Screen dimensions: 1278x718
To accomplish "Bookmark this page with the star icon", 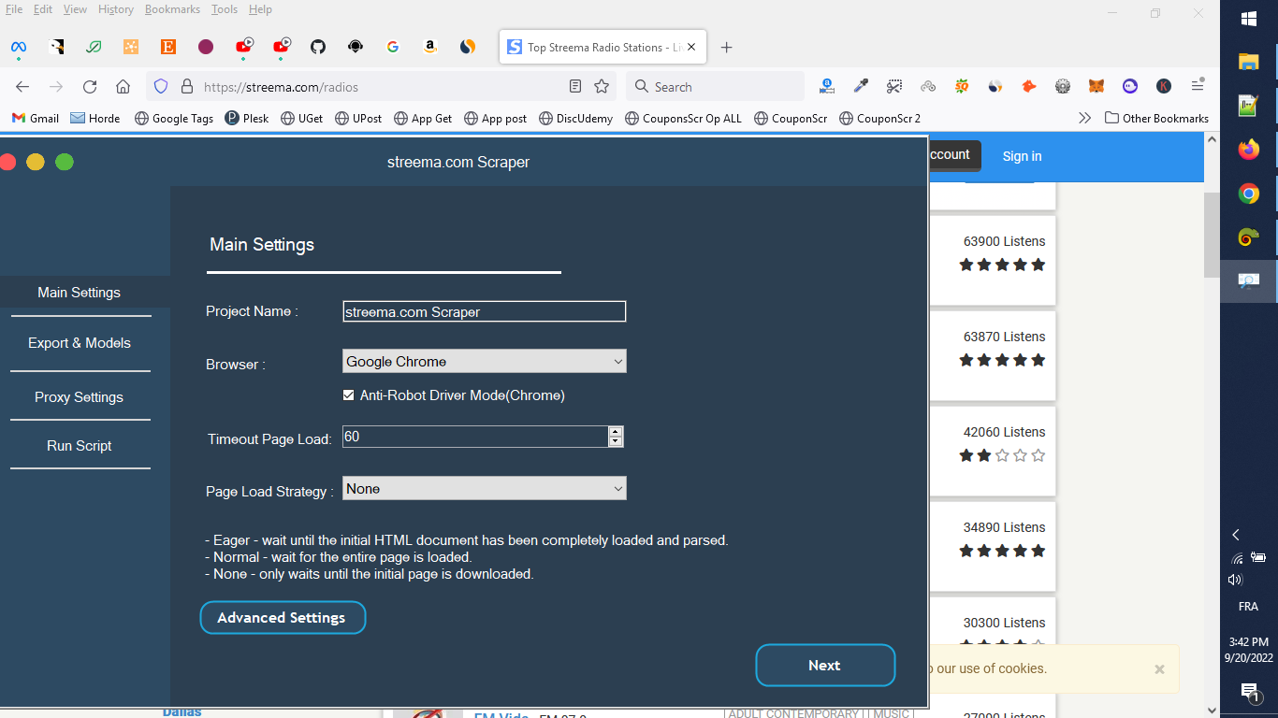I will coord(602,87).
